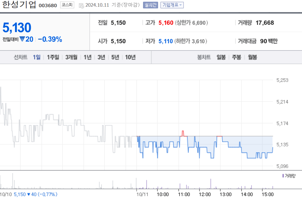Click the 시가 value 5,150
Screen dimensions: 302x205
[118, 41]
